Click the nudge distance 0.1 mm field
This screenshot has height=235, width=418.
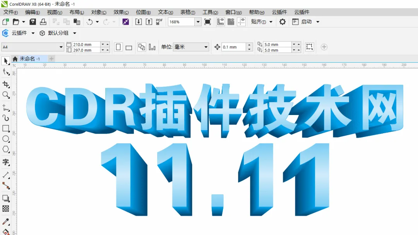234,47
